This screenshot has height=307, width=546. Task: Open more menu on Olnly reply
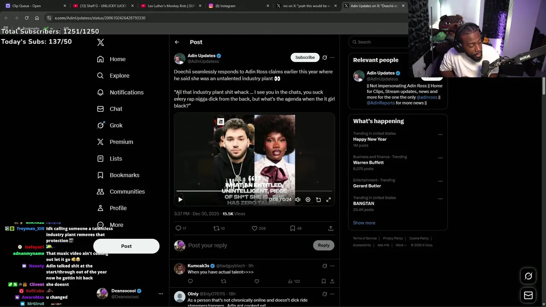332,294
